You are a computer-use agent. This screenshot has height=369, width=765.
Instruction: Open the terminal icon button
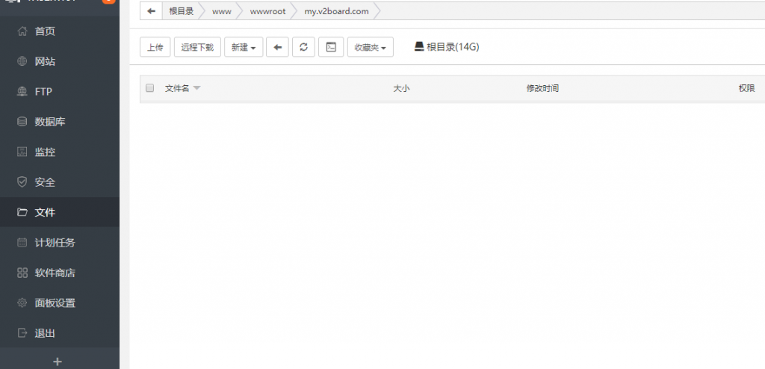pyautogui.click(x=331, y=47)
